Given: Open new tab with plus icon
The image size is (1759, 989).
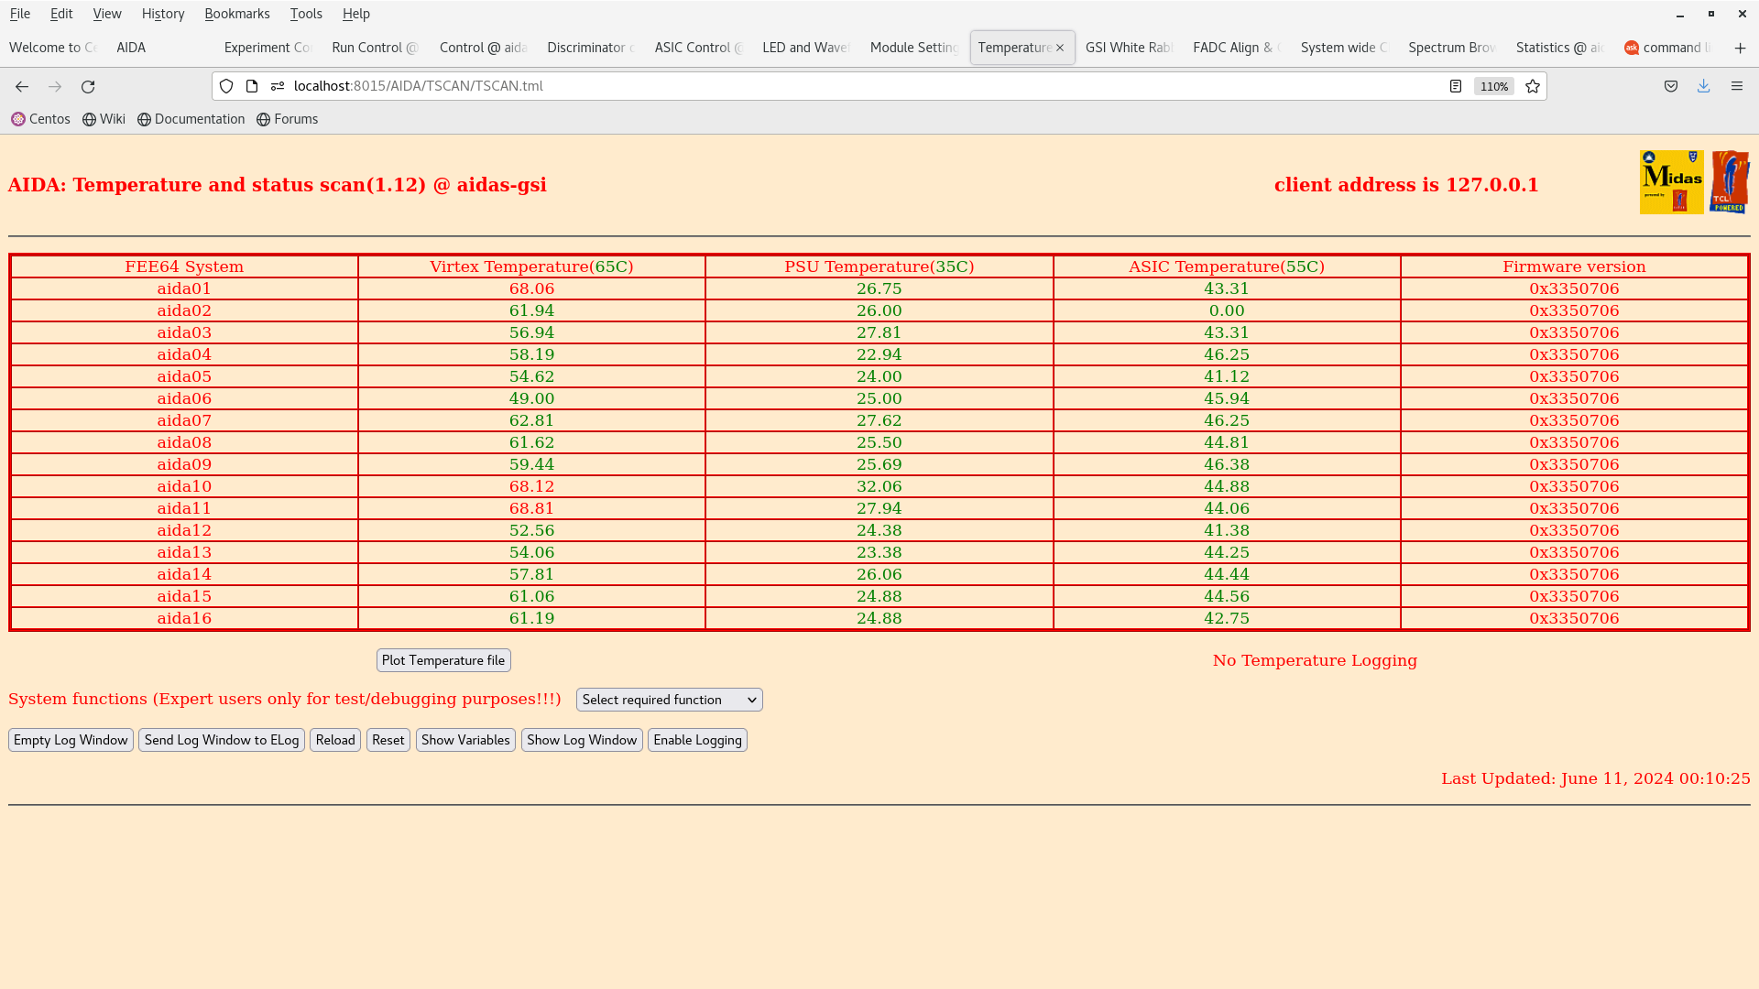Looking at the screenshot, I should coord(1740,48).
